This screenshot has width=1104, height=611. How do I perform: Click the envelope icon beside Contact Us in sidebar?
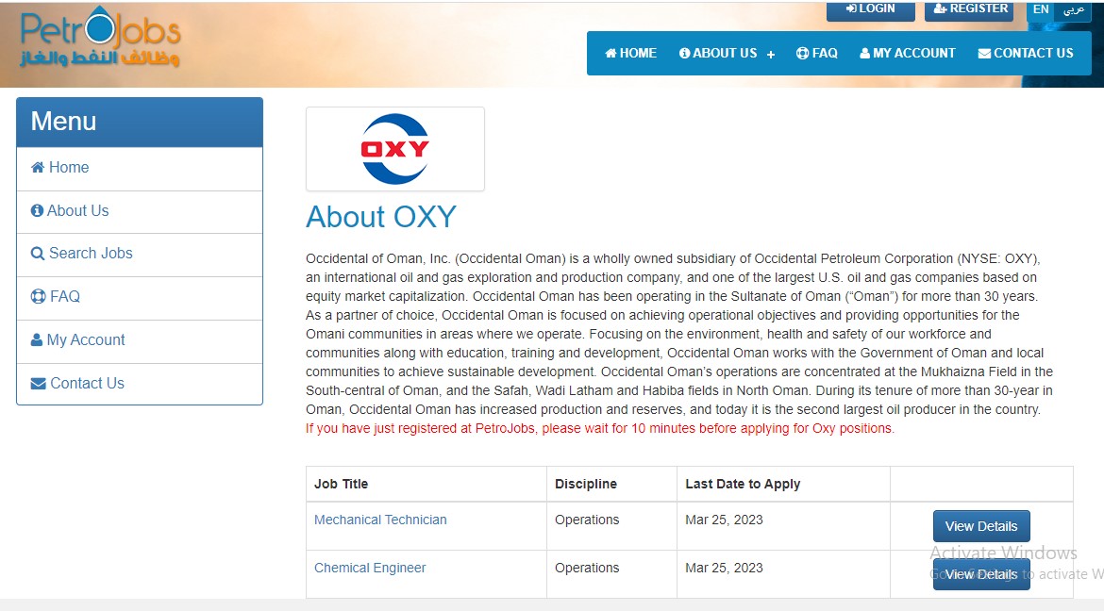[38, 384]
